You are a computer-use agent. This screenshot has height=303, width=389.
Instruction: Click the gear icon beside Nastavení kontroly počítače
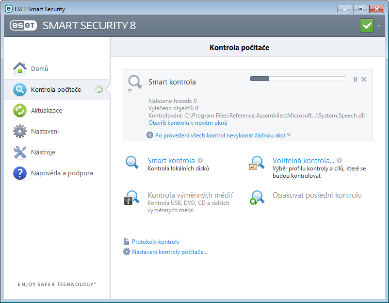[x=127, y=252]
